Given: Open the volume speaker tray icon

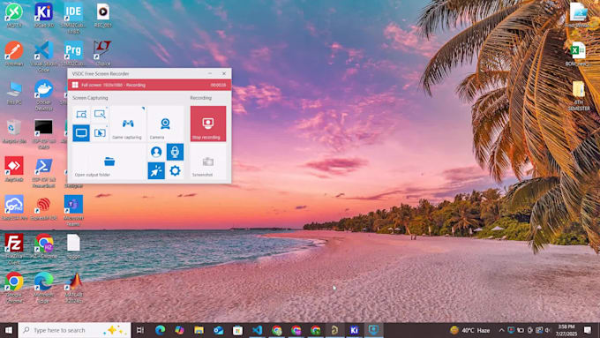Looking at the screenshot, I should (548, 330).
